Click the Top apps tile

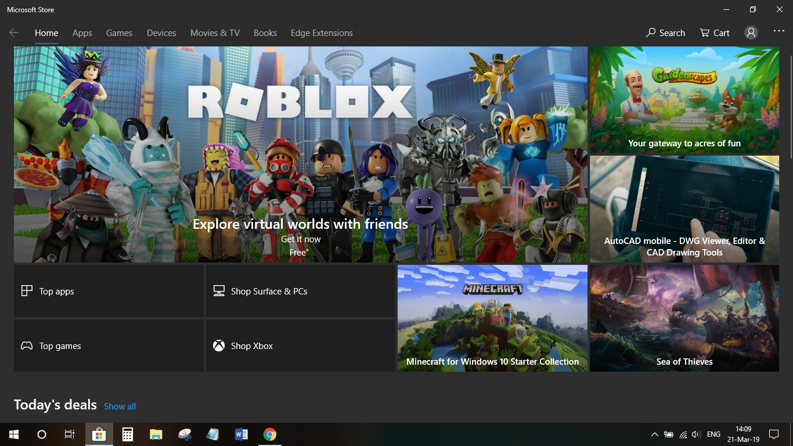(109, 291)
